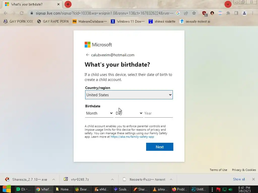Open a new tab with the plus button

click(68, 4)
